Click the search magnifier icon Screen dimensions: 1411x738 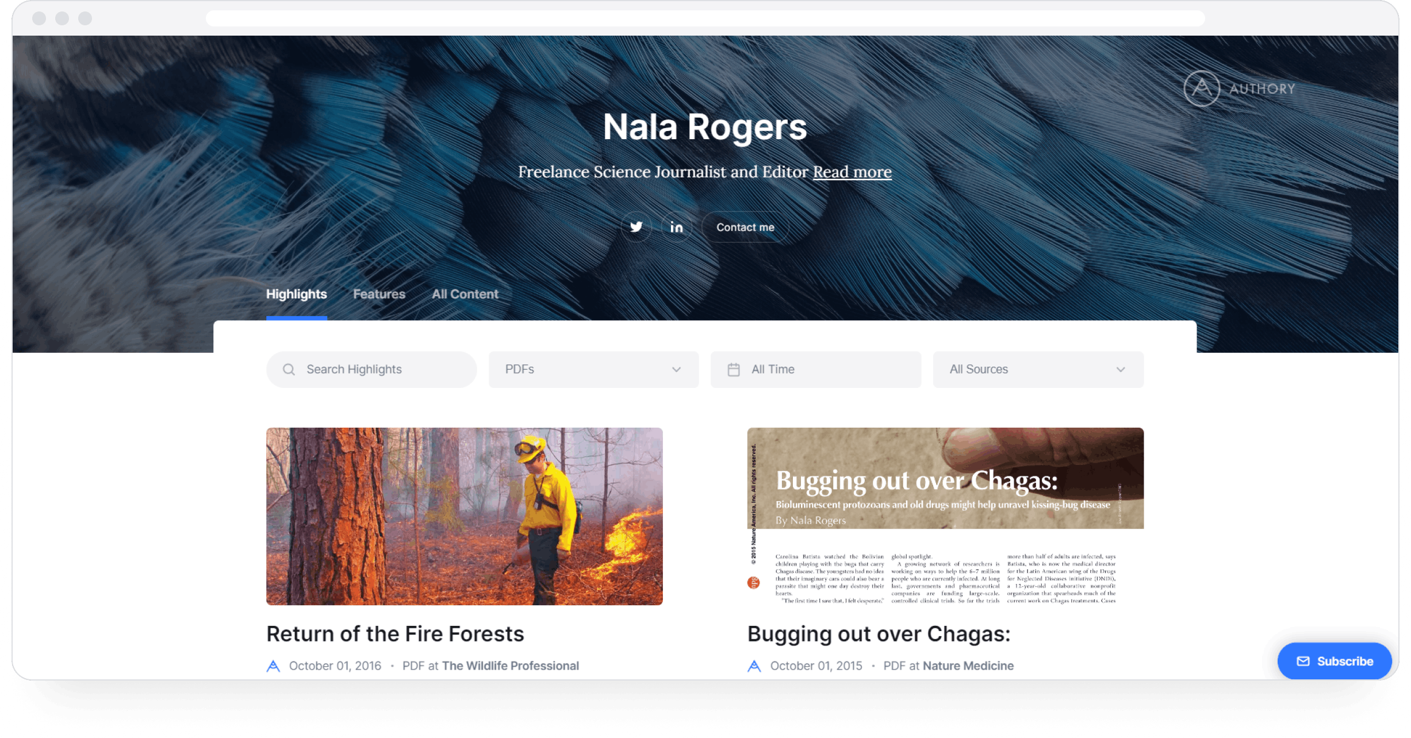click(x=290, y=368)
